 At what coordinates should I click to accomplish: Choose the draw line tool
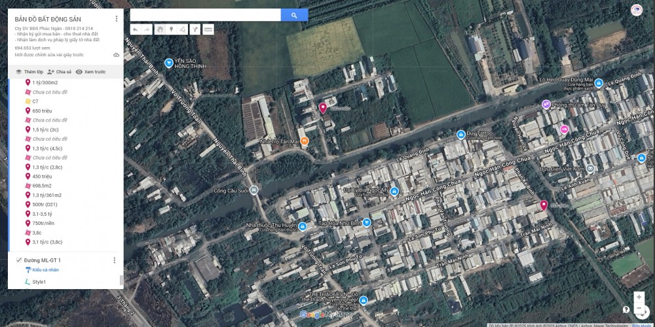182,29
